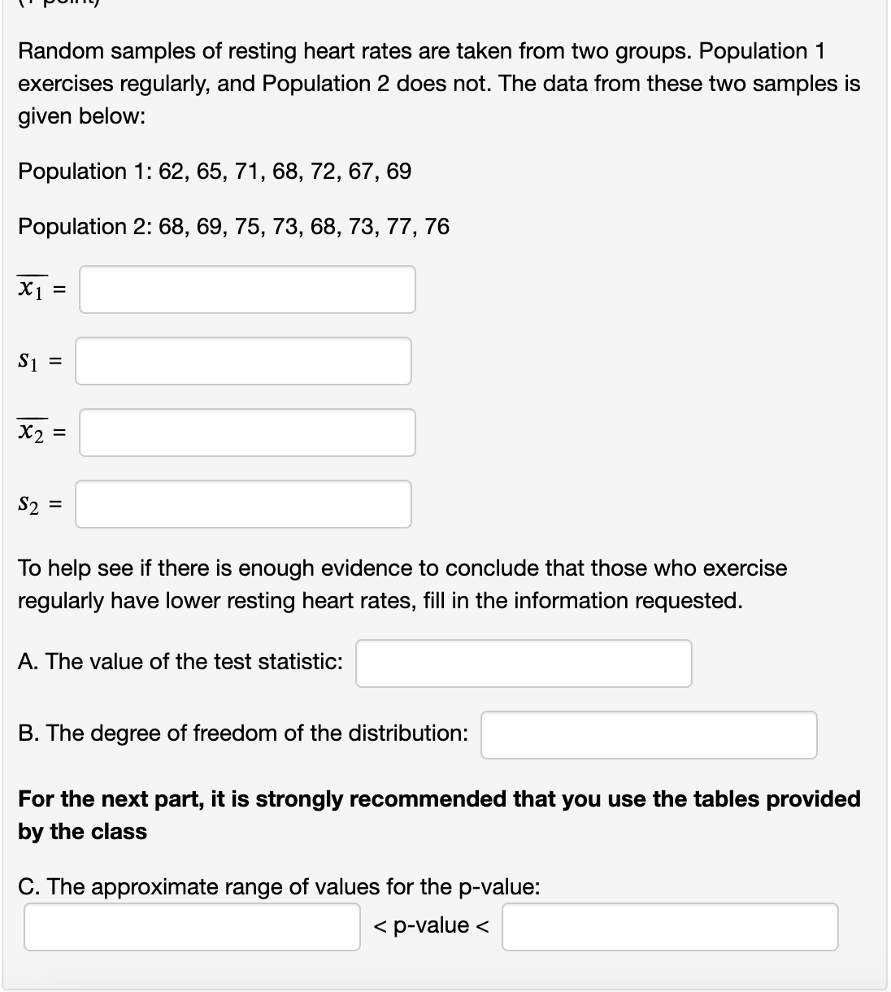Click the x̄2 answer input field
891x992 pixels.
(x=247, y=433)
